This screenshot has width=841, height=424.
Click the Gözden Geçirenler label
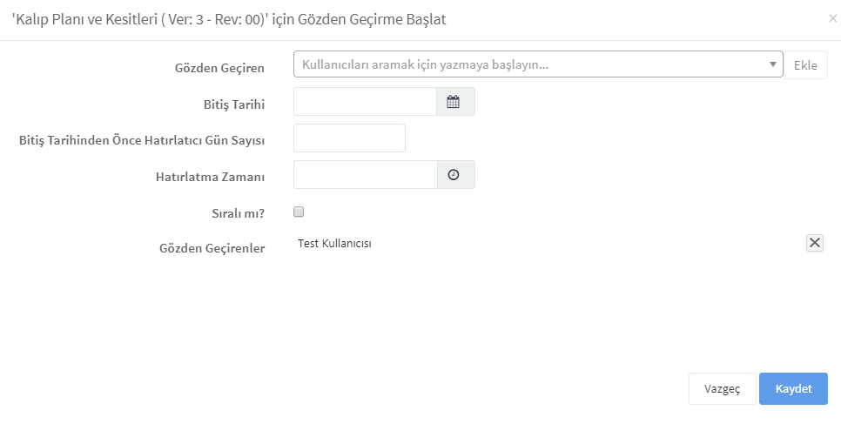(212, 248)
